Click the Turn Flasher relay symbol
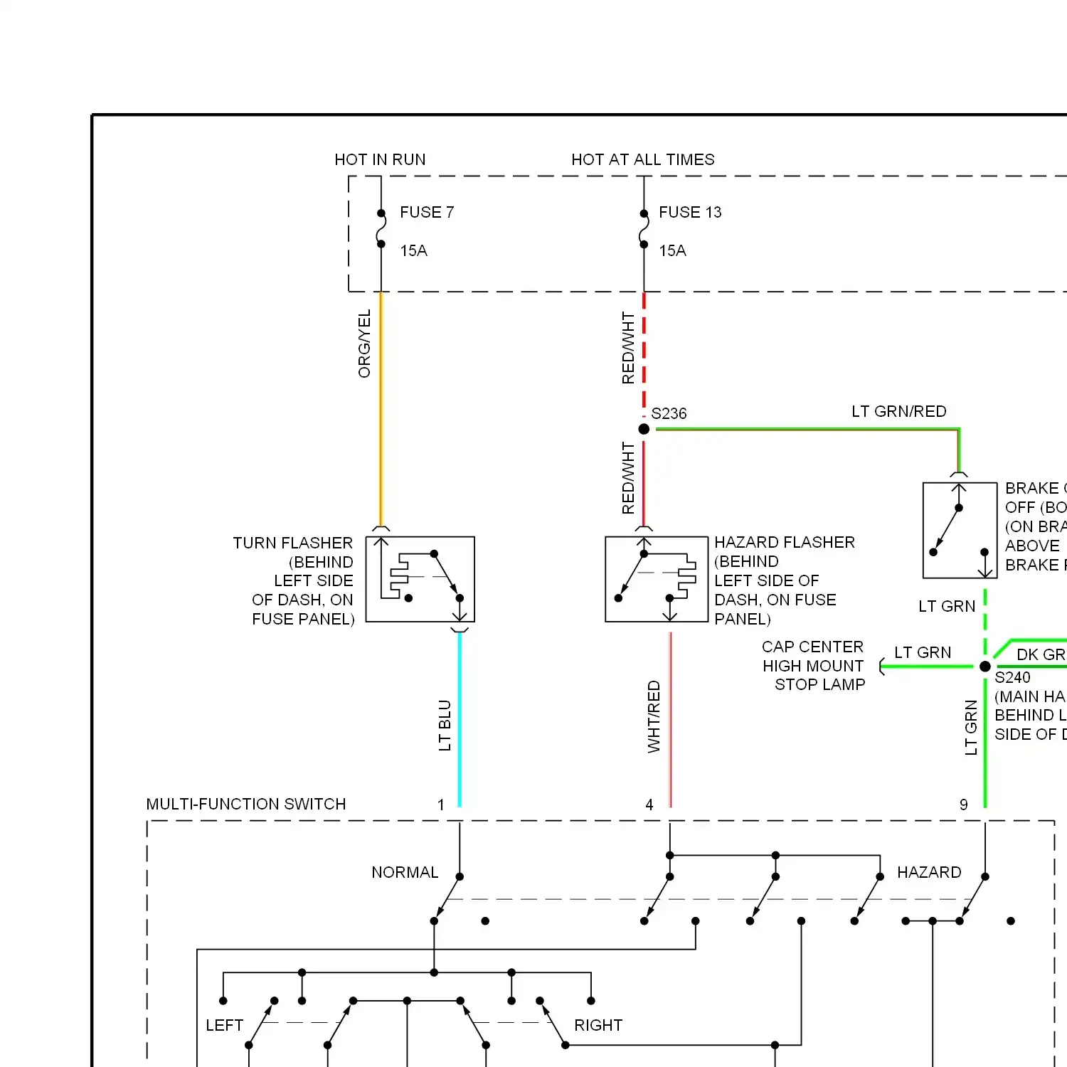1067x1067 pixels. point(420,579)
